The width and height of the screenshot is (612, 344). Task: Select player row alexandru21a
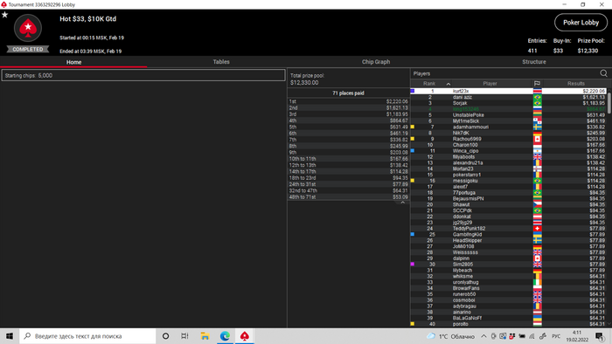[508, 163]
